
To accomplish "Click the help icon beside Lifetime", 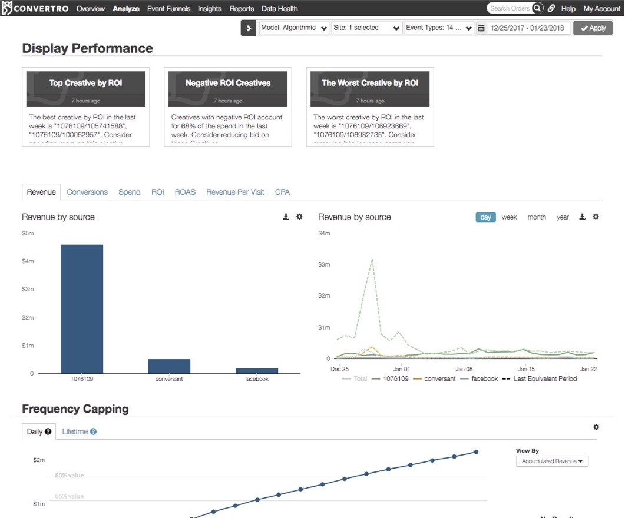I will tap(93, 431).
